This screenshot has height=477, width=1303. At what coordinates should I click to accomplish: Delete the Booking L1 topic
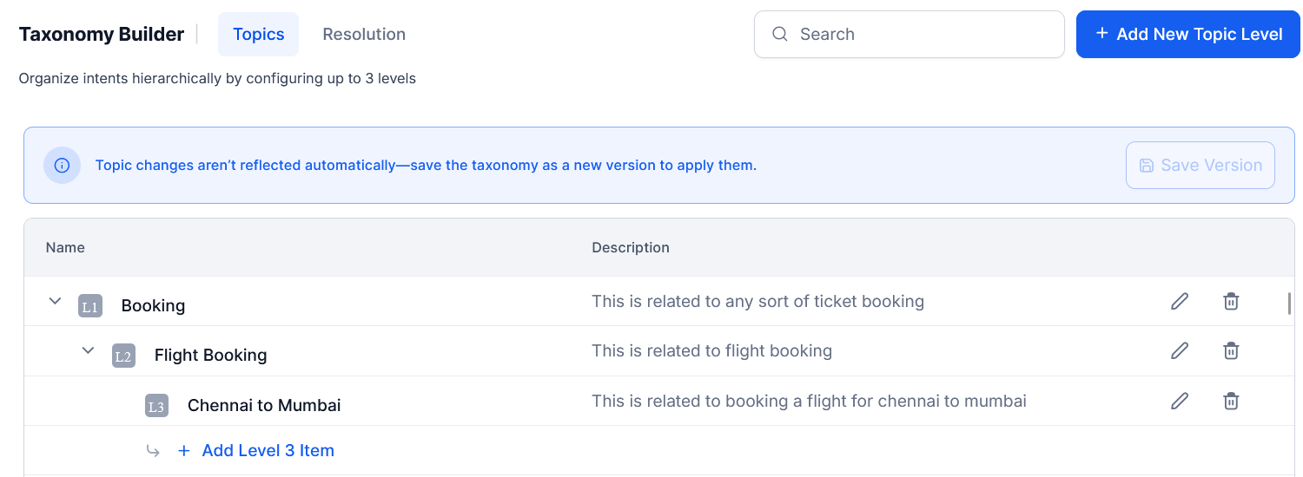click(1231, 302)
